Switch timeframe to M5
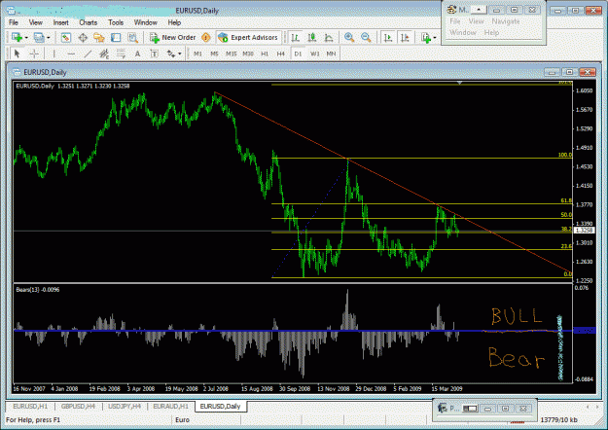Viewport: 608px width, 430px height. [x=214, y=54]
